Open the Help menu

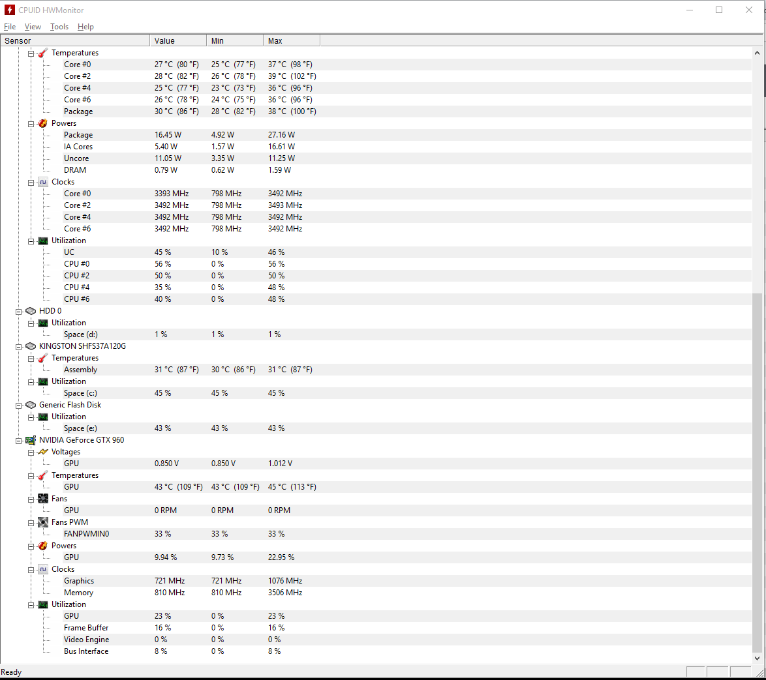point(85,27)
